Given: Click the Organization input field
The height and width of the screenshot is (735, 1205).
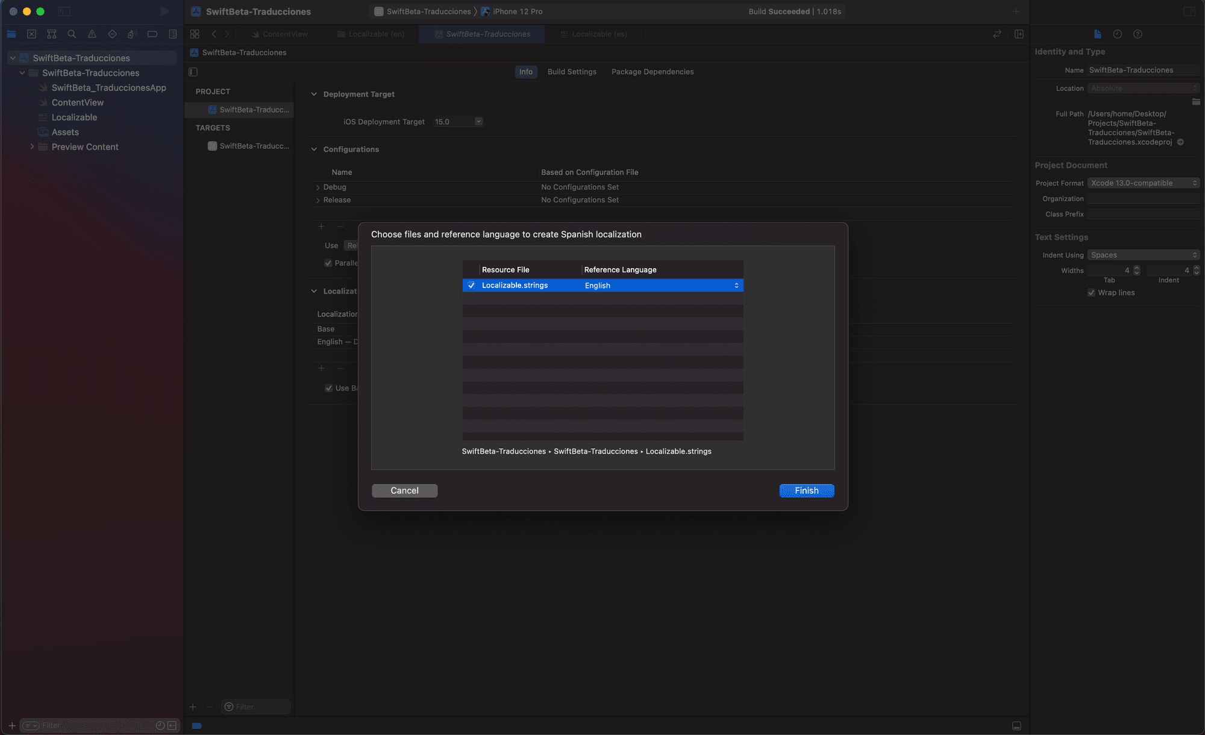Looking at the screenshot, I should pos(1143,199).
